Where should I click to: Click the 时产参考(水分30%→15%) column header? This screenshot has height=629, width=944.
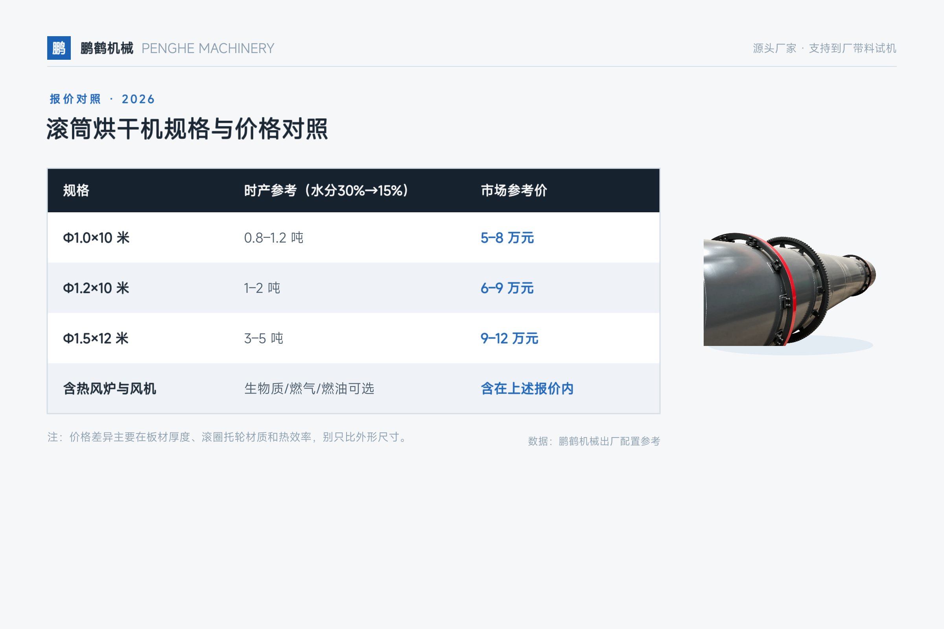tap(326, 191)
